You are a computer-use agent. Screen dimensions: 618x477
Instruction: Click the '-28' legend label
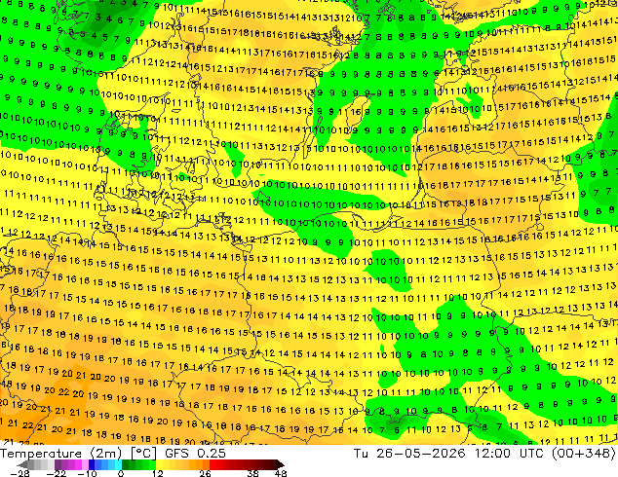[x=19, y=473]
